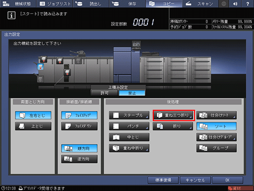Select the highlighted blue output tray icon
The width and height of the screenshot is (254, 191).
point(40,67)
